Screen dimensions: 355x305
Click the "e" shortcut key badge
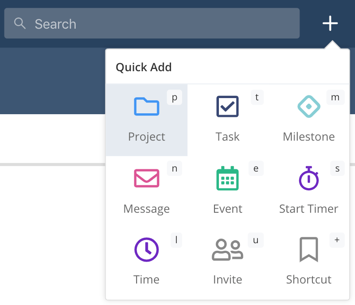[256, 168]
